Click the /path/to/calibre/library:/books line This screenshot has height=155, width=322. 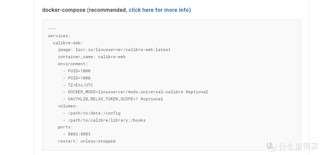click(104, 120)
